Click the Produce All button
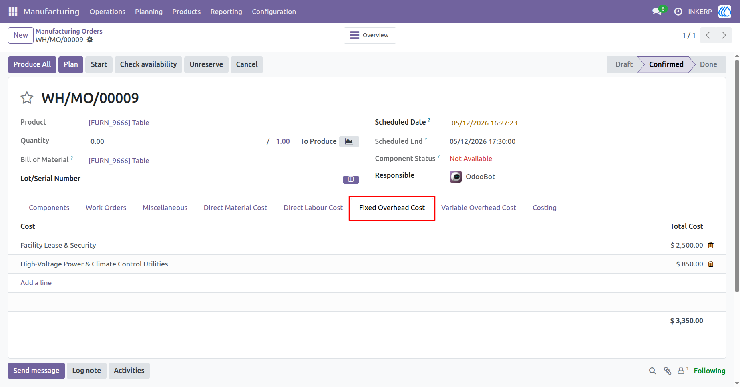740x387 pixels. (32, 64)
